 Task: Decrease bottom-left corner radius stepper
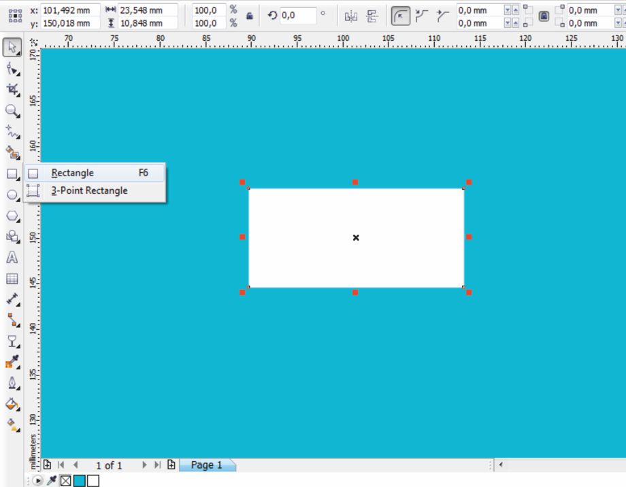click(508, 23)
